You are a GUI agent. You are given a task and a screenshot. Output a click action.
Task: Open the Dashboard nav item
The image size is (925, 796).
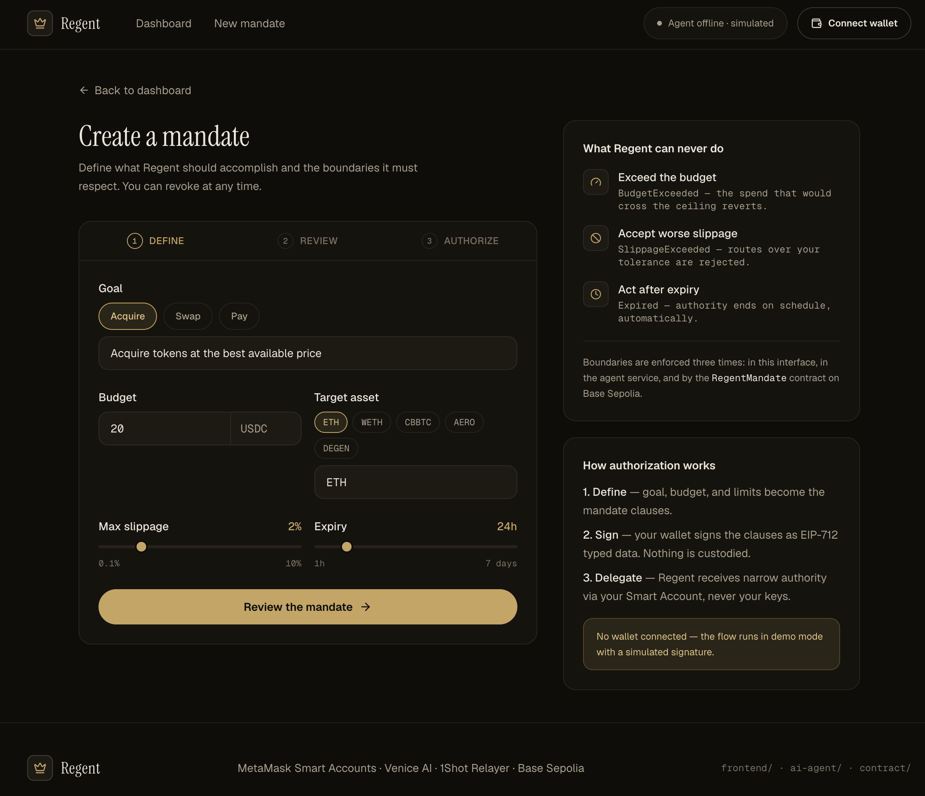[163, 23]
